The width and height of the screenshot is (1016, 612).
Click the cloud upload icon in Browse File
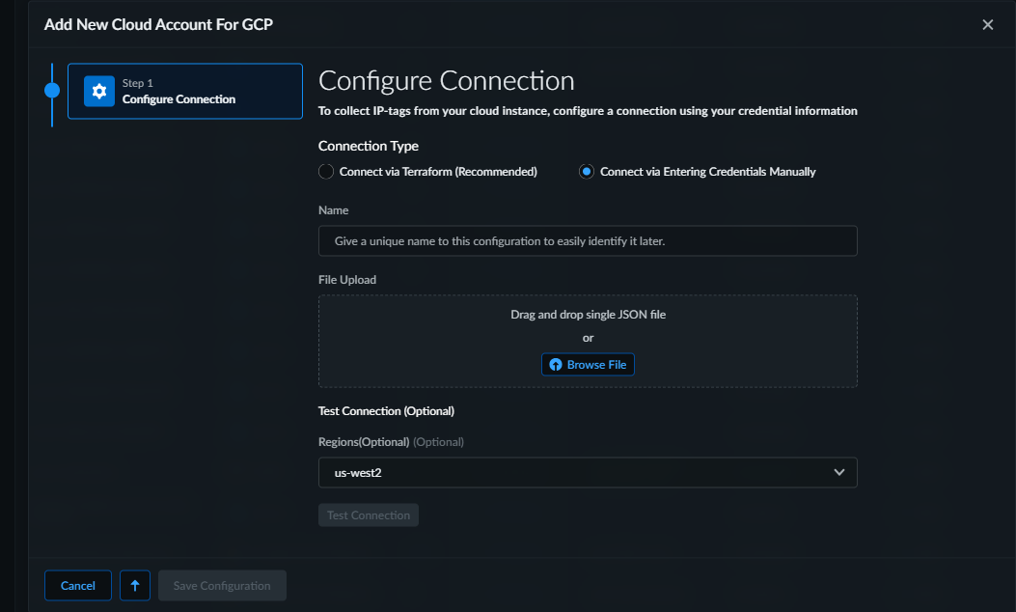coord(556,365)
